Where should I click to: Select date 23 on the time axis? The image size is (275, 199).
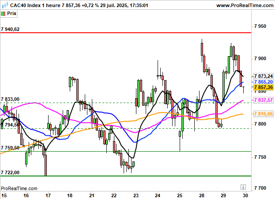[x=136, y=195]
